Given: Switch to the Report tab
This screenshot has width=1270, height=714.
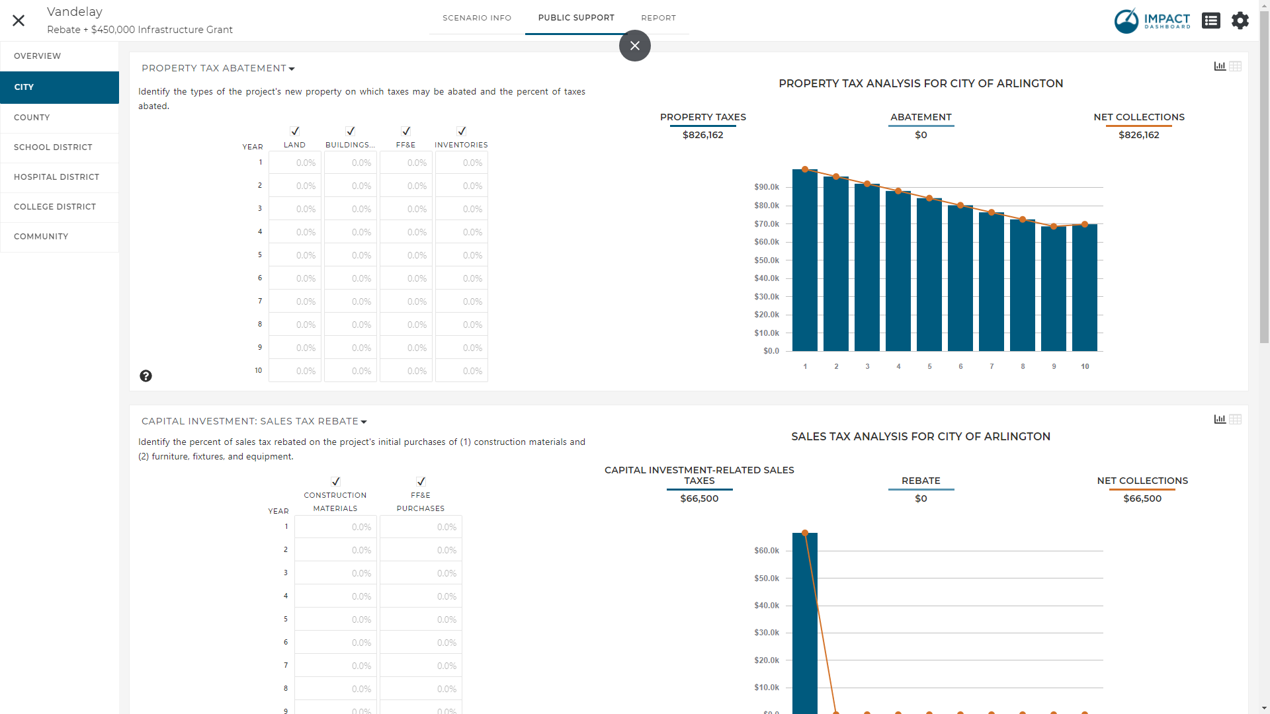Looking at the screenshot, I should point(658,18).
